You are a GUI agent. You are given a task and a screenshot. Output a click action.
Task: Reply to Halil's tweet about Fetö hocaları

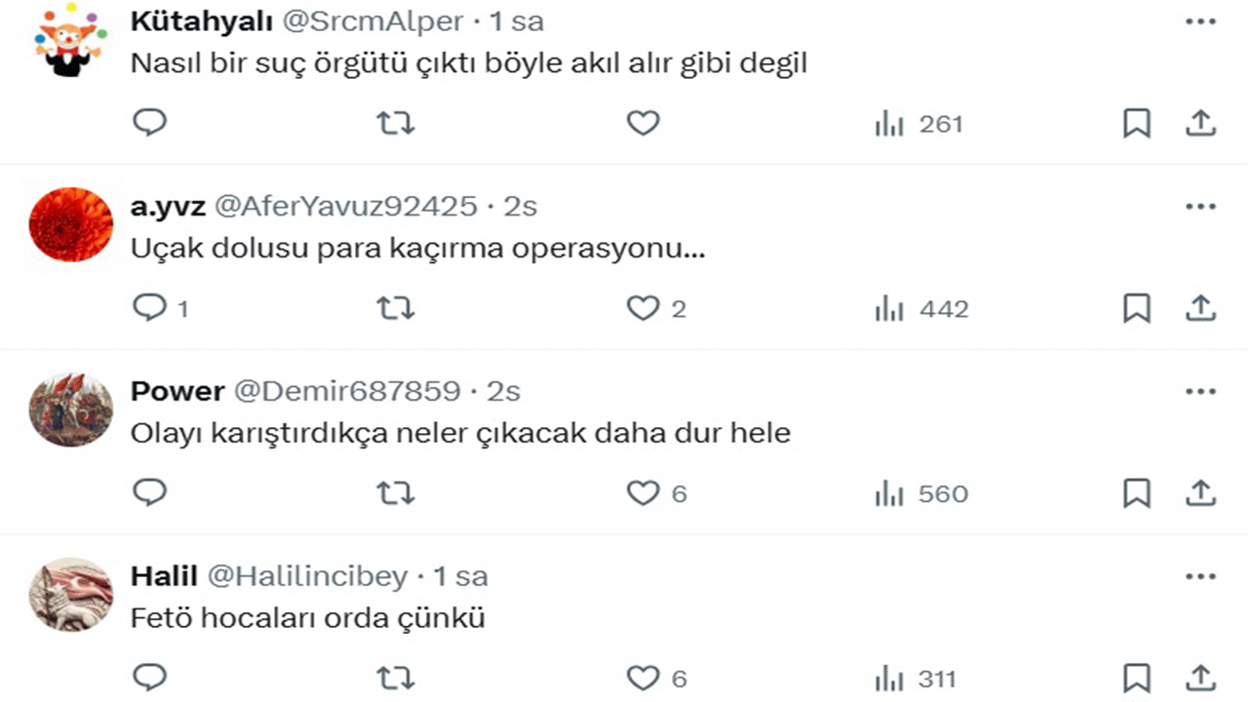click(150, 678)
